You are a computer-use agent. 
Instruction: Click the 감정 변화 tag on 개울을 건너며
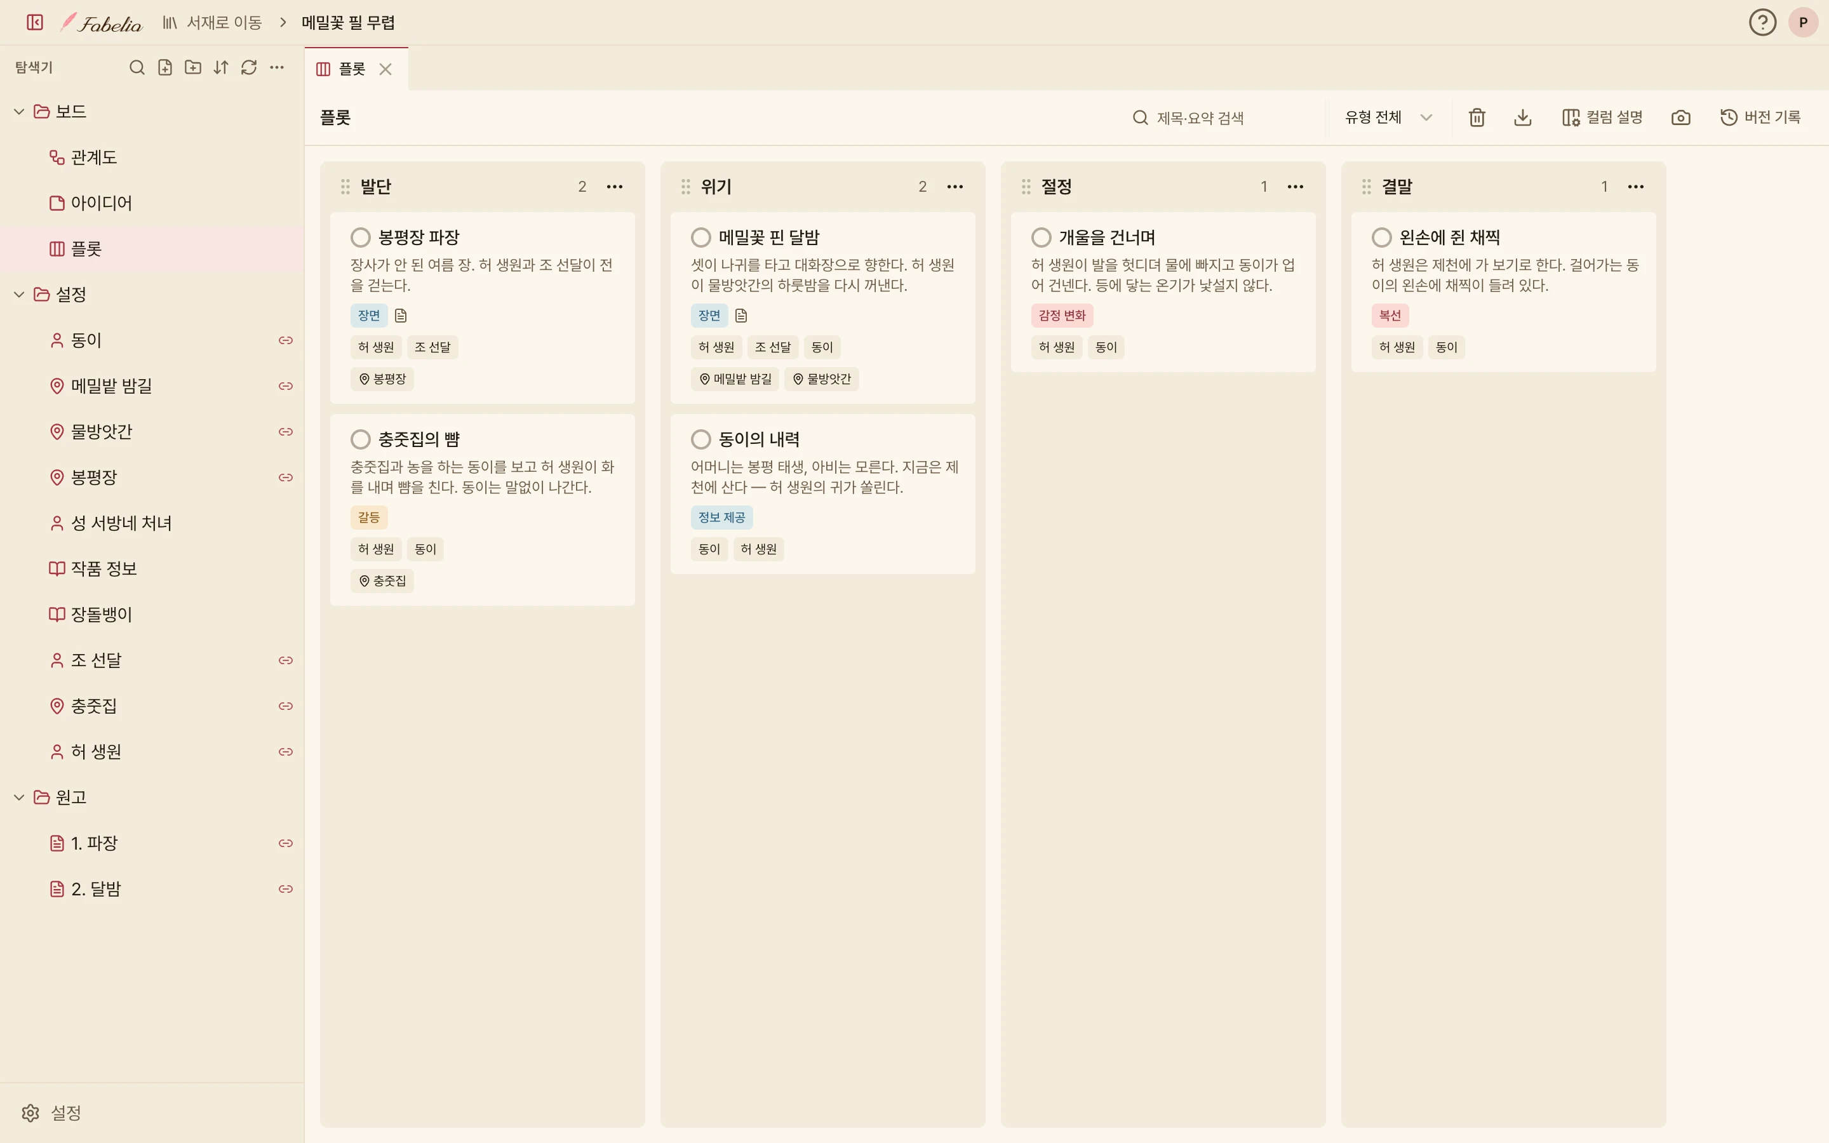[x=1062, y=315]
